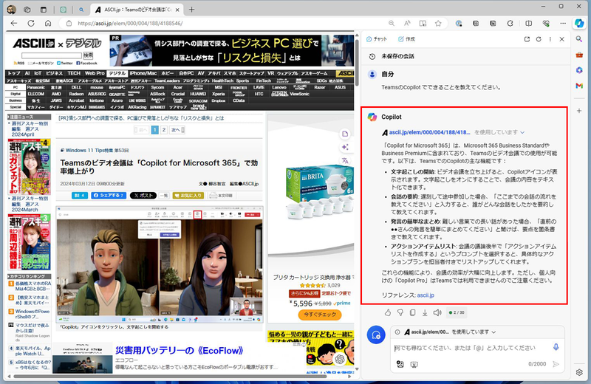Image resolution: width=591 pixels, height=384 pixels.
Task: Add page to favorites star
Action: tap(438, 24)
